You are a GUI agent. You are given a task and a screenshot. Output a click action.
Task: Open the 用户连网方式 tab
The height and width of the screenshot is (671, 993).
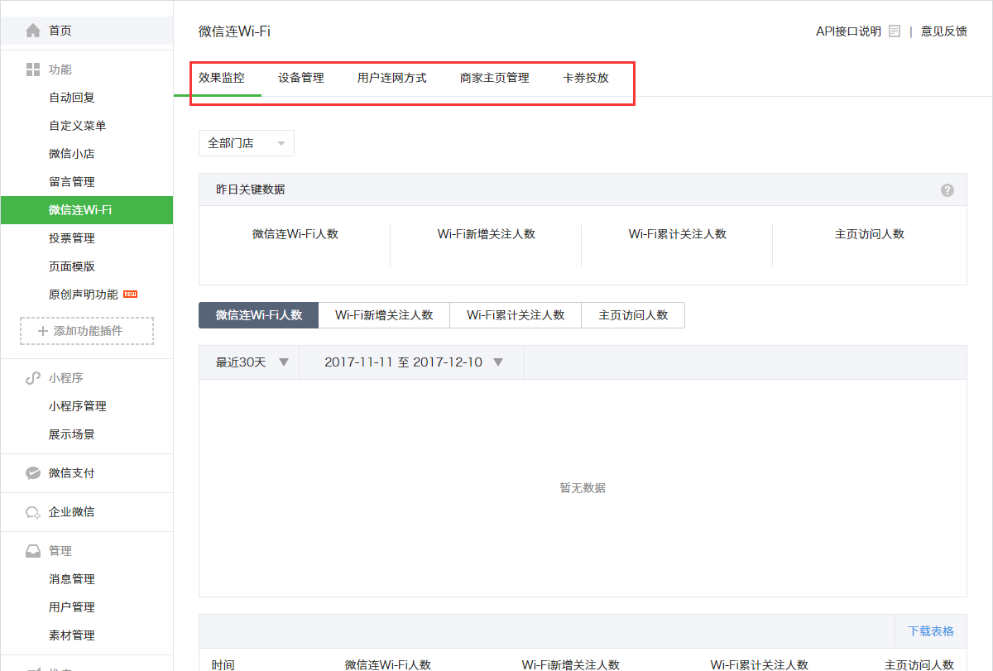392,78
